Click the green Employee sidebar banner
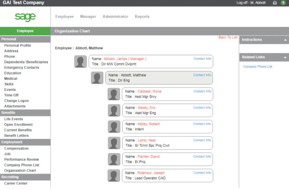Image resolution: width=289 pixels, height=190 pixels. tap(25, 31)
